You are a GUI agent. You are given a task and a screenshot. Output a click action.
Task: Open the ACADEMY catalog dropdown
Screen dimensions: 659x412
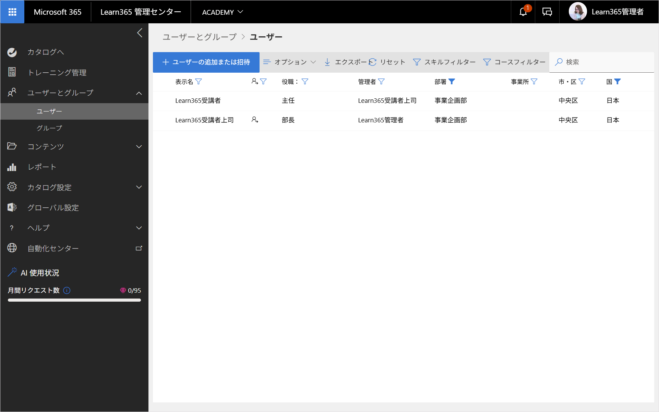[x=223, y=12]
